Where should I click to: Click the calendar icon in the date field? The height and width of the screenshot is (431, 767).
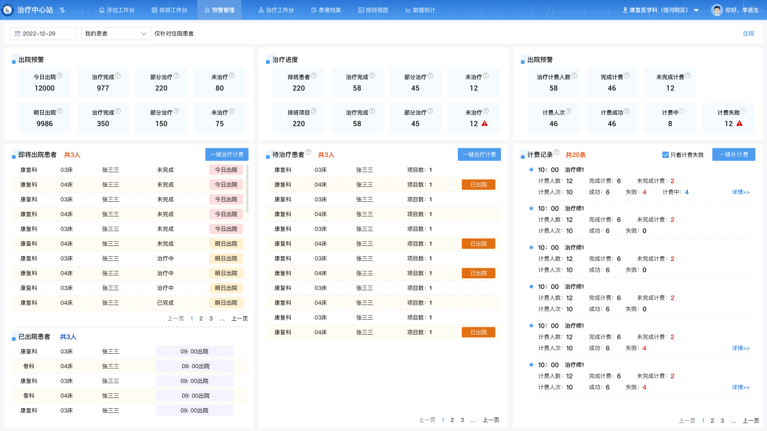17,34
